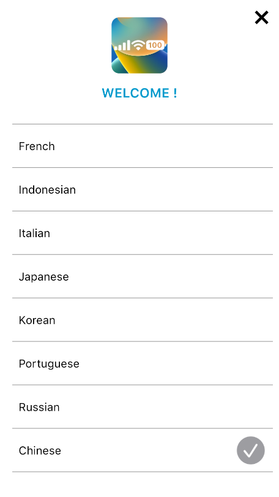Select French from the language list
Image resolution: width=279 pixels, height=497 pixels.
143,146
